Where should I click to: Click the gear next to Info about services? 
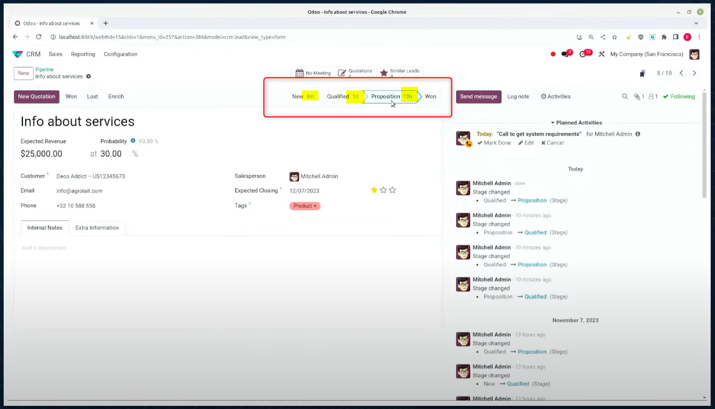[88, 76]
